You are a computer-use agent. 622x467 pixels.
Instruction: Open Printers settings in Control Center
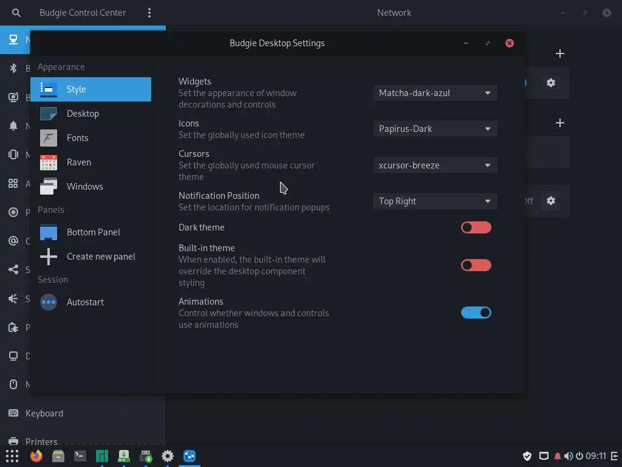83,441
